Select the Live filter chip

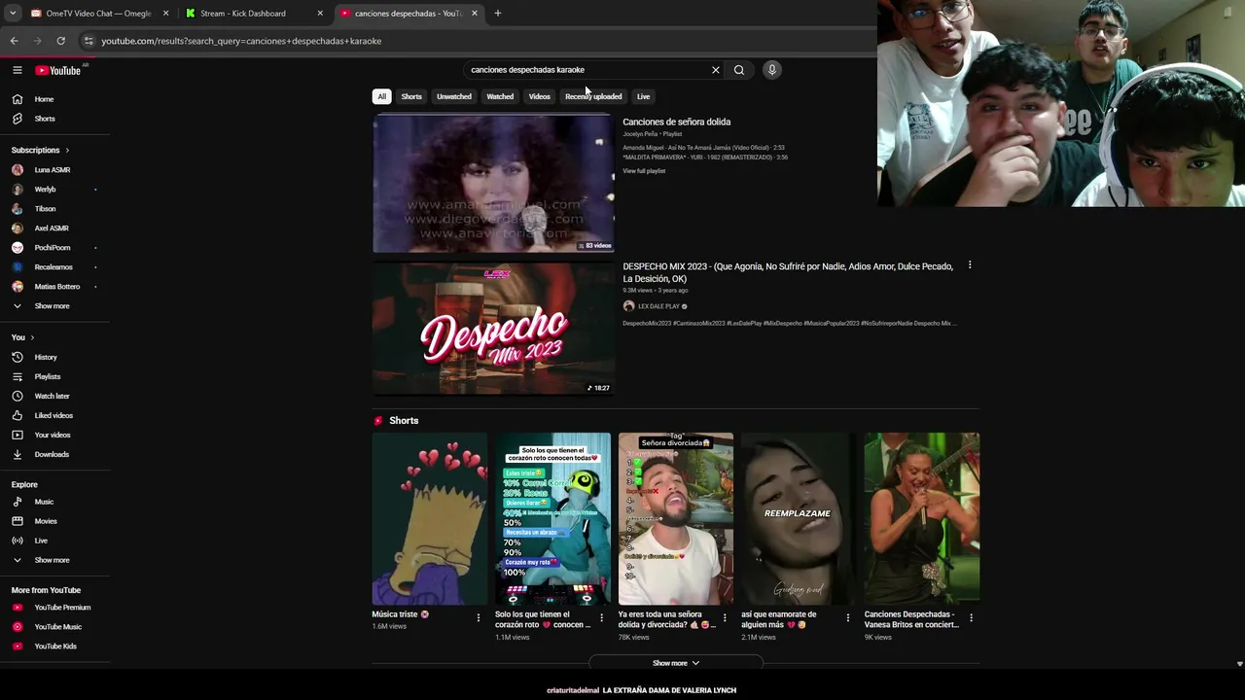coord(643,96)
